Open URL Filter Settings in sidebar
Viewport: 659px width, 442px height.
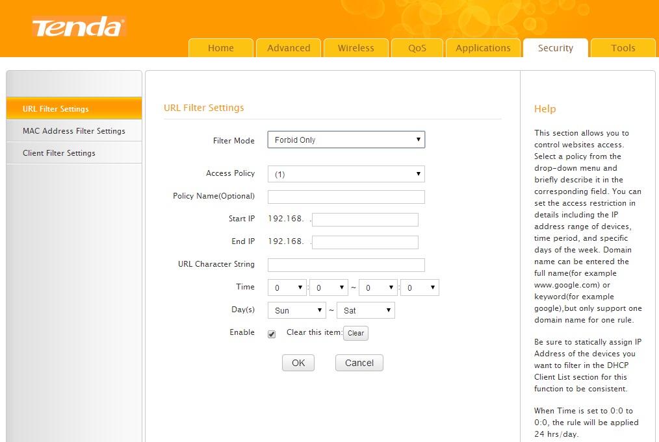point(74,109)
